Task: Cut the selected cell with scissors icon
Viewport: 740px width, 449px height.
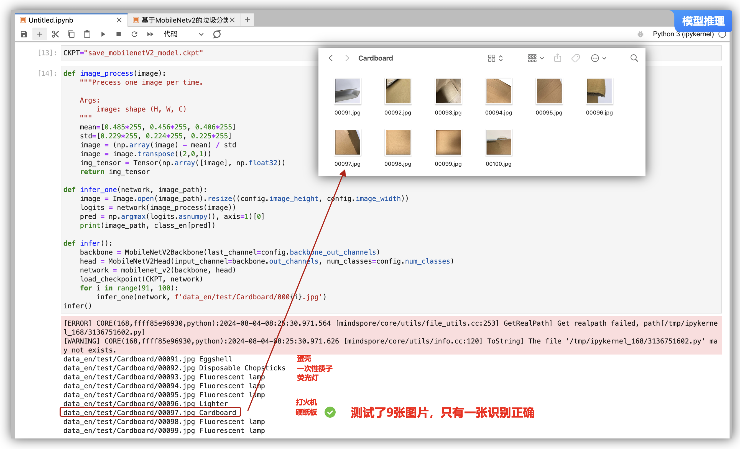Action: pos(55,34)
